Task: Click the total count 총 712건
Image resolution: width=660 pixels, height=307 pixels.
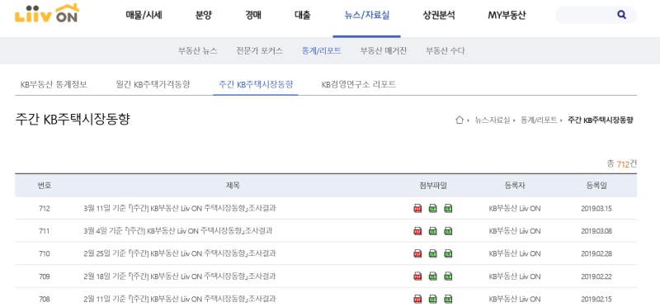Action: (x=622, y=164)
